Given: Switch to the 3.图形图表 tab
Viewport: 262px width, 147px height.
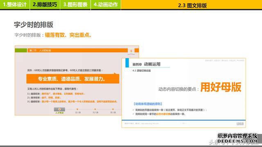Looking at the screenshot, I should [75, 4].
